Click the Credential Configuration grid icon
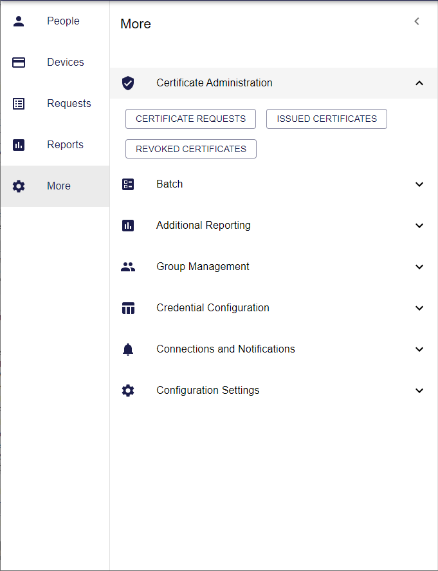Screen dimensions: 438x571 (x=128, y=307)
